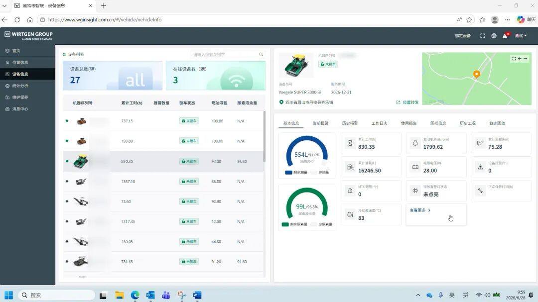Click the green paver thumbnail in list
The height and width of the screenshot is (302, 538).
(81, 161)
